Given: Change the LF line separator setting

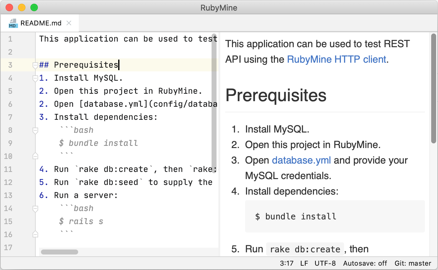Looking at the screenshot, I should (304, 263).
